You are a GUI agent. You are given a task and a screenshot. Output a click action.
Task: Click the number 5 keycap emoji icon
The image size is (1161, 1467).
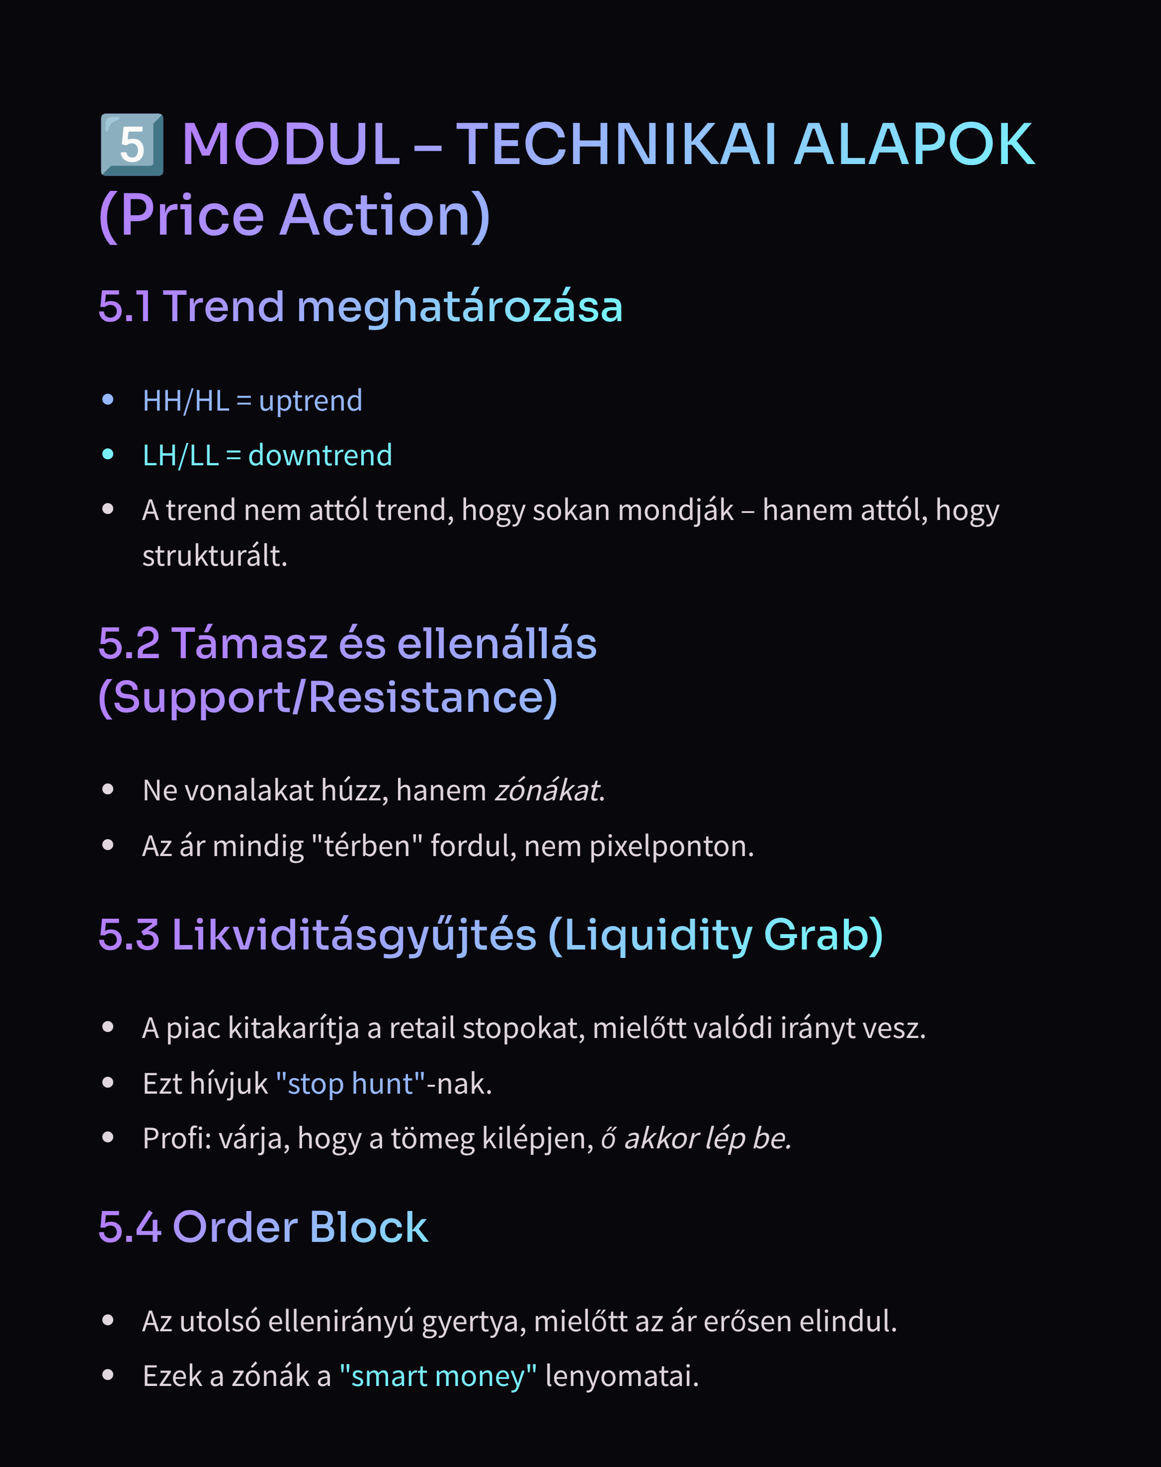(132, 145)
